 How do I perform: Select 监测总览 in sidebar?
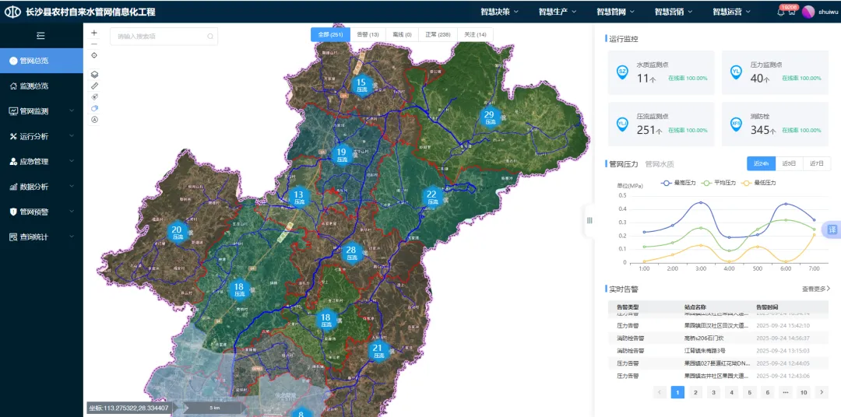[x=41, y=86]
